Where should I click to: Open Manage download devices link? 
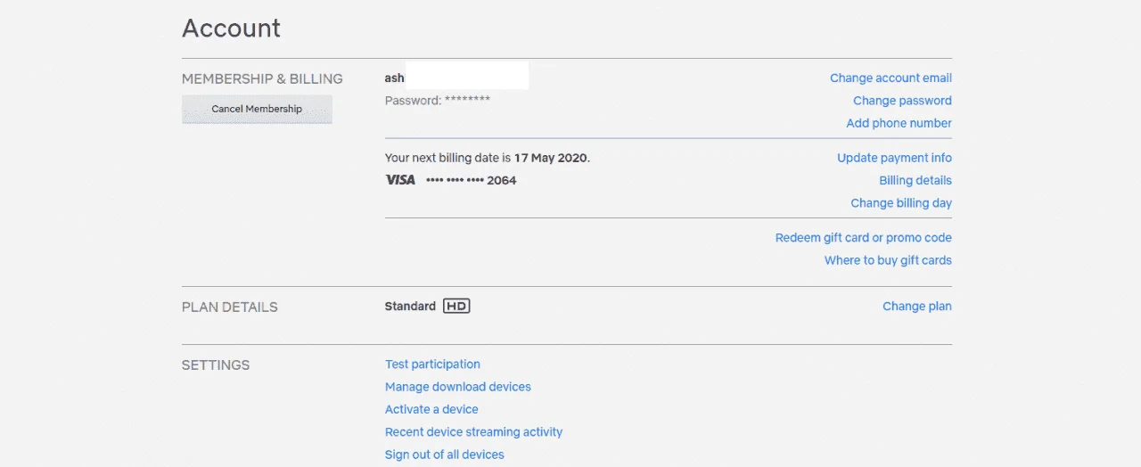tap(458, 387)
